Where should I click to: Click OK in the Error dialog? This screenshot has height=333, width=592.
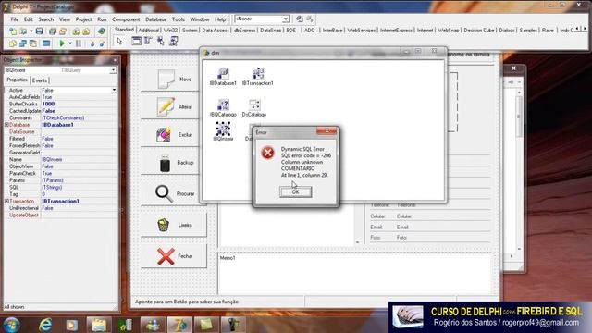point(295,191)
